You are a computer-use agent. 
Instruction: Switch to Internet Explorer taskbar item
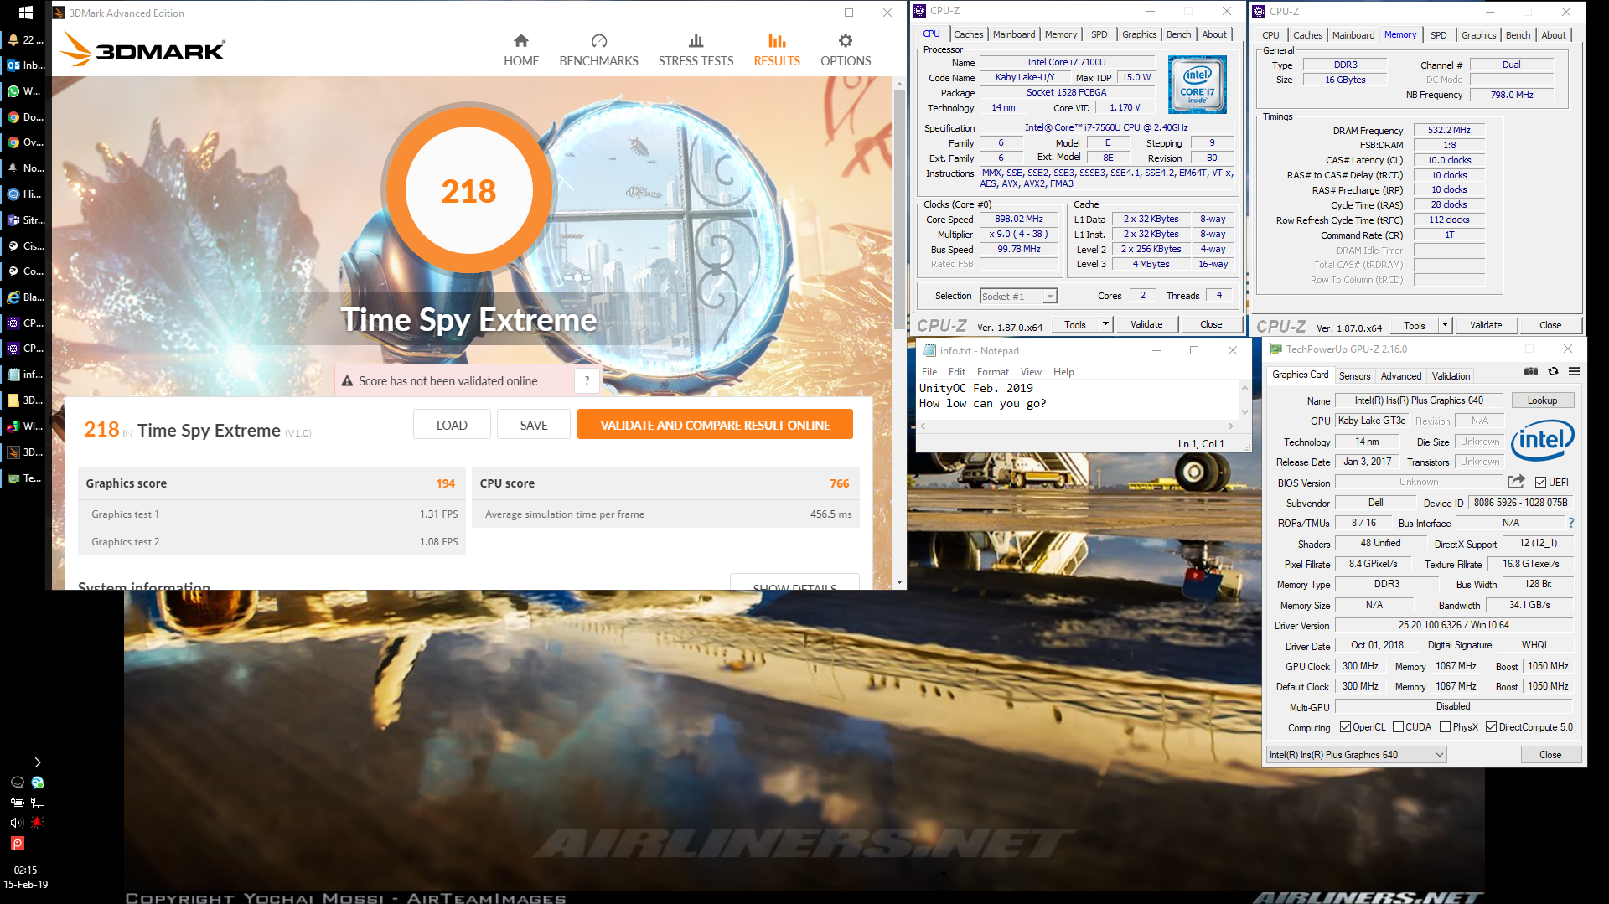click(x=25, y=297)
